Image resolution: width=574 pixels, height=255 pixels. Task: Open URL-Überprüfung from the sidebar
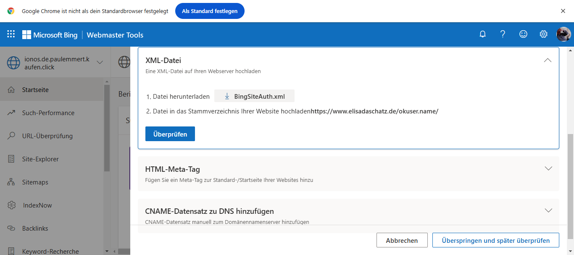[47, 136]
